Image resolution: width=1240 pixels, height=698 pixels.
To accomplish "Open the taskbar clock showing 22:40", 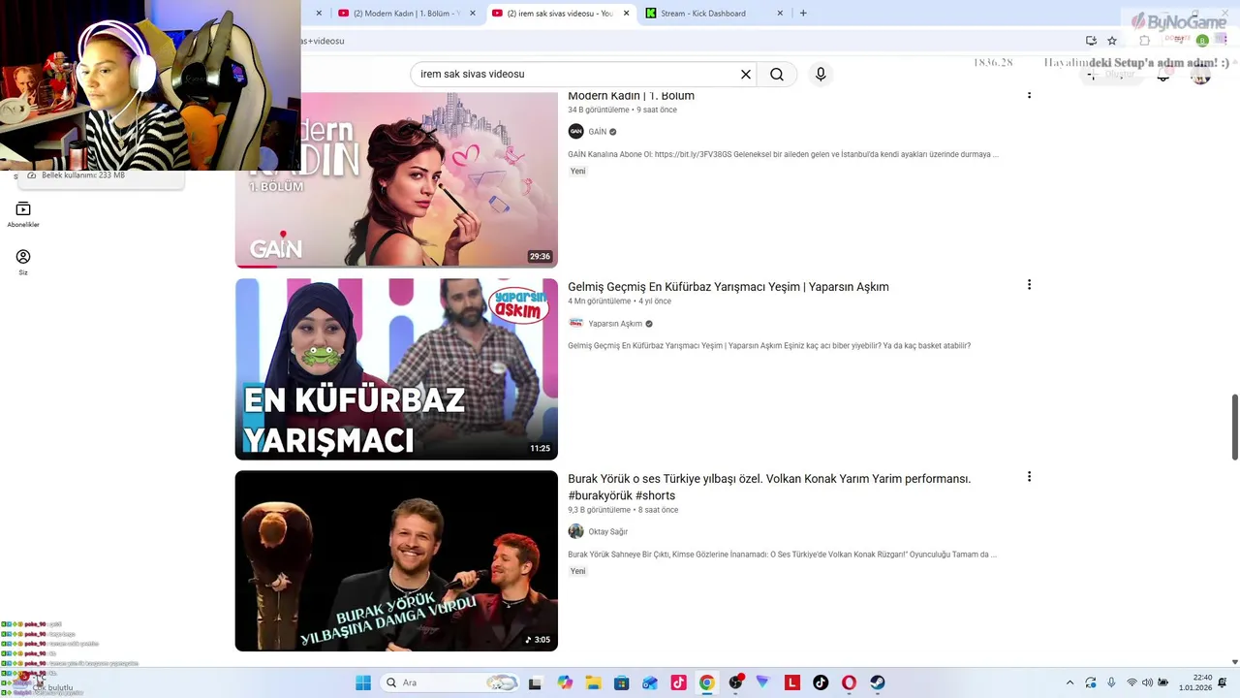I will tap(1201, 682).
